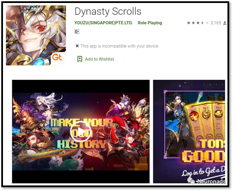Click the incompatible with your device message
The image size is (233, 191).
click(x=120, y=46)
